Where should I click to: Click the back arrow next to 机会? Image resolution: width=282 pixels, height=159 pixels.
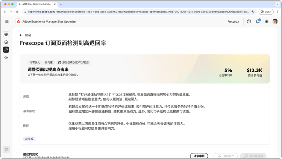point(21,35)
